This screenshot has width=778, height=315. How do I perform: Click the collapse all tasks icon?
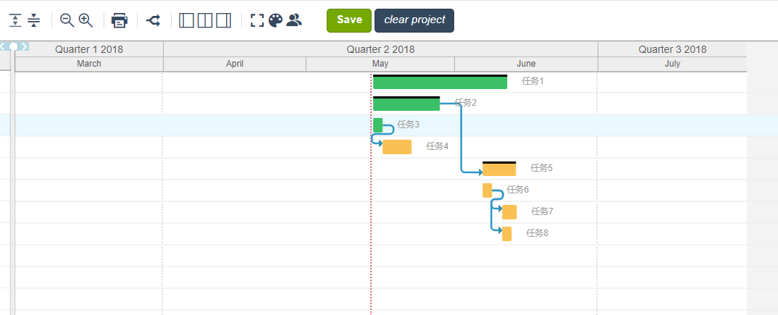34,20
